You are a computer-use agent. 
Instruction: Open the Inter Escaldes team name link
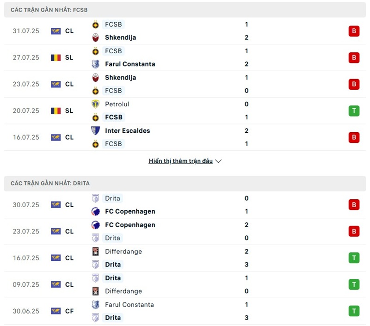tap(127, 131)
